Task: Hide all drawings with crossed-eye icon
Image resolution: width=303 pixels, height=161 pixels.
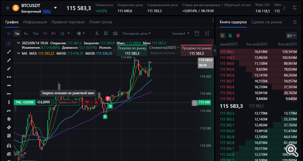Action: [x=9, y=154]
